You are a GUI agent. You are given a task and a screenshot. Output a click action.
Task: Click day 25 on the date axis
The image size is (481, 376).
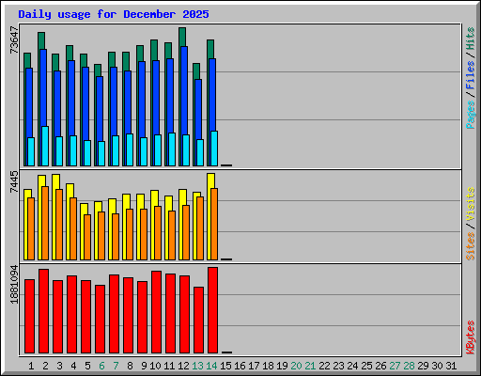pyautogui.click(x=366, y=366)
